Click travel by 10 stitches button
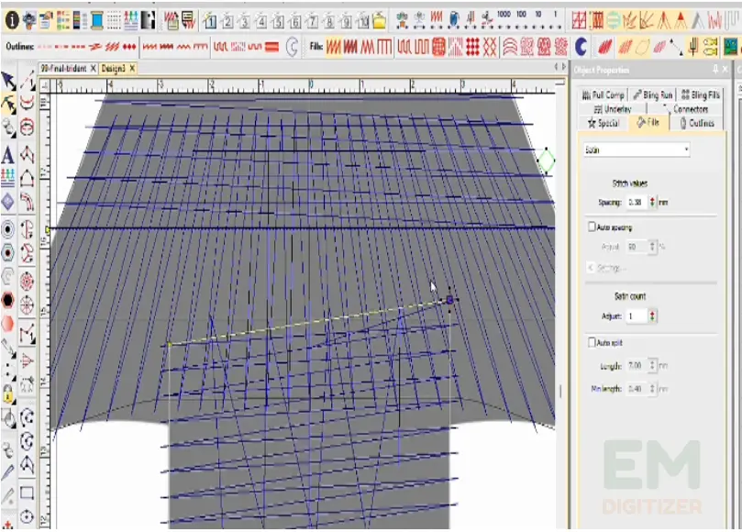Screen dimensions: 742x532 pos(538,19)
